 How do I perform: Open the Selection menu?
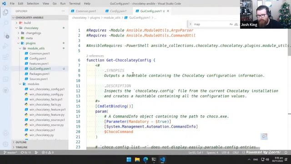click(33, 4)
